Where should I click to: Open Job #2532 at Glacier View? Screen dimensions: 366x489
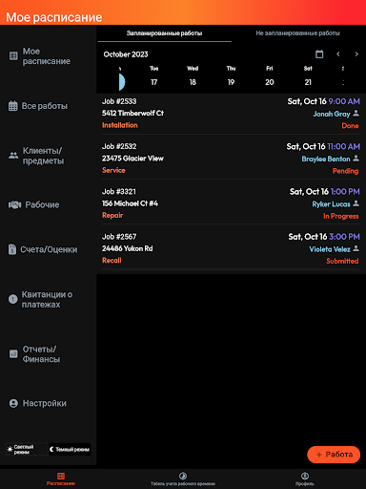click(231, 158)
